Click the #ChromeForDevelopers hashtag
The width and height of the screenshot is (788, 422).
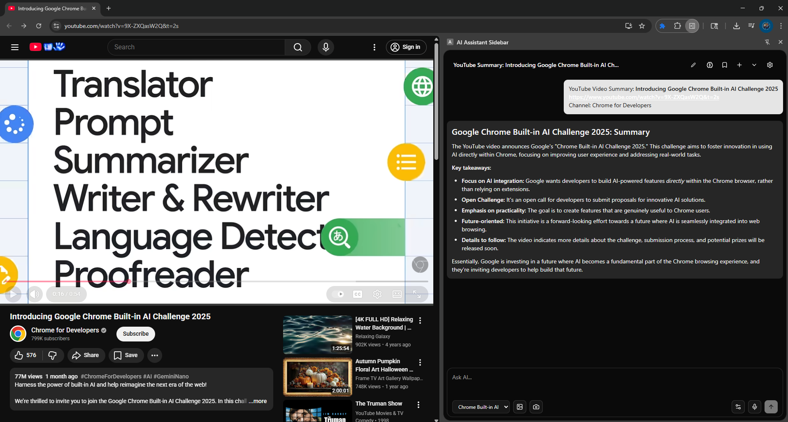(111, 376)
